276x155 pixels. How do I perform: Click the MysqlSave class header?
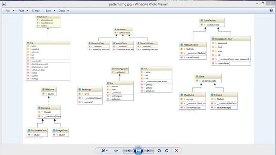(x=192, y=95)
